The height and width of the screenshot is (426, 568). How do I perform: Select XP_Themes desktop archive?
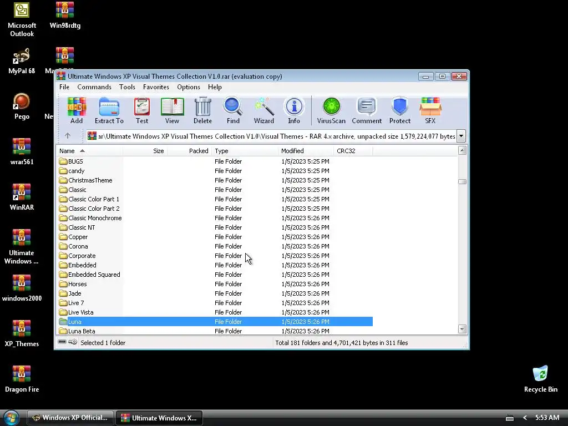point(22,334)
